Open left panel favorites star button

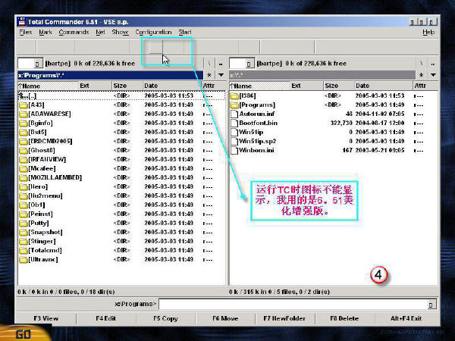[x=209, y=75]
